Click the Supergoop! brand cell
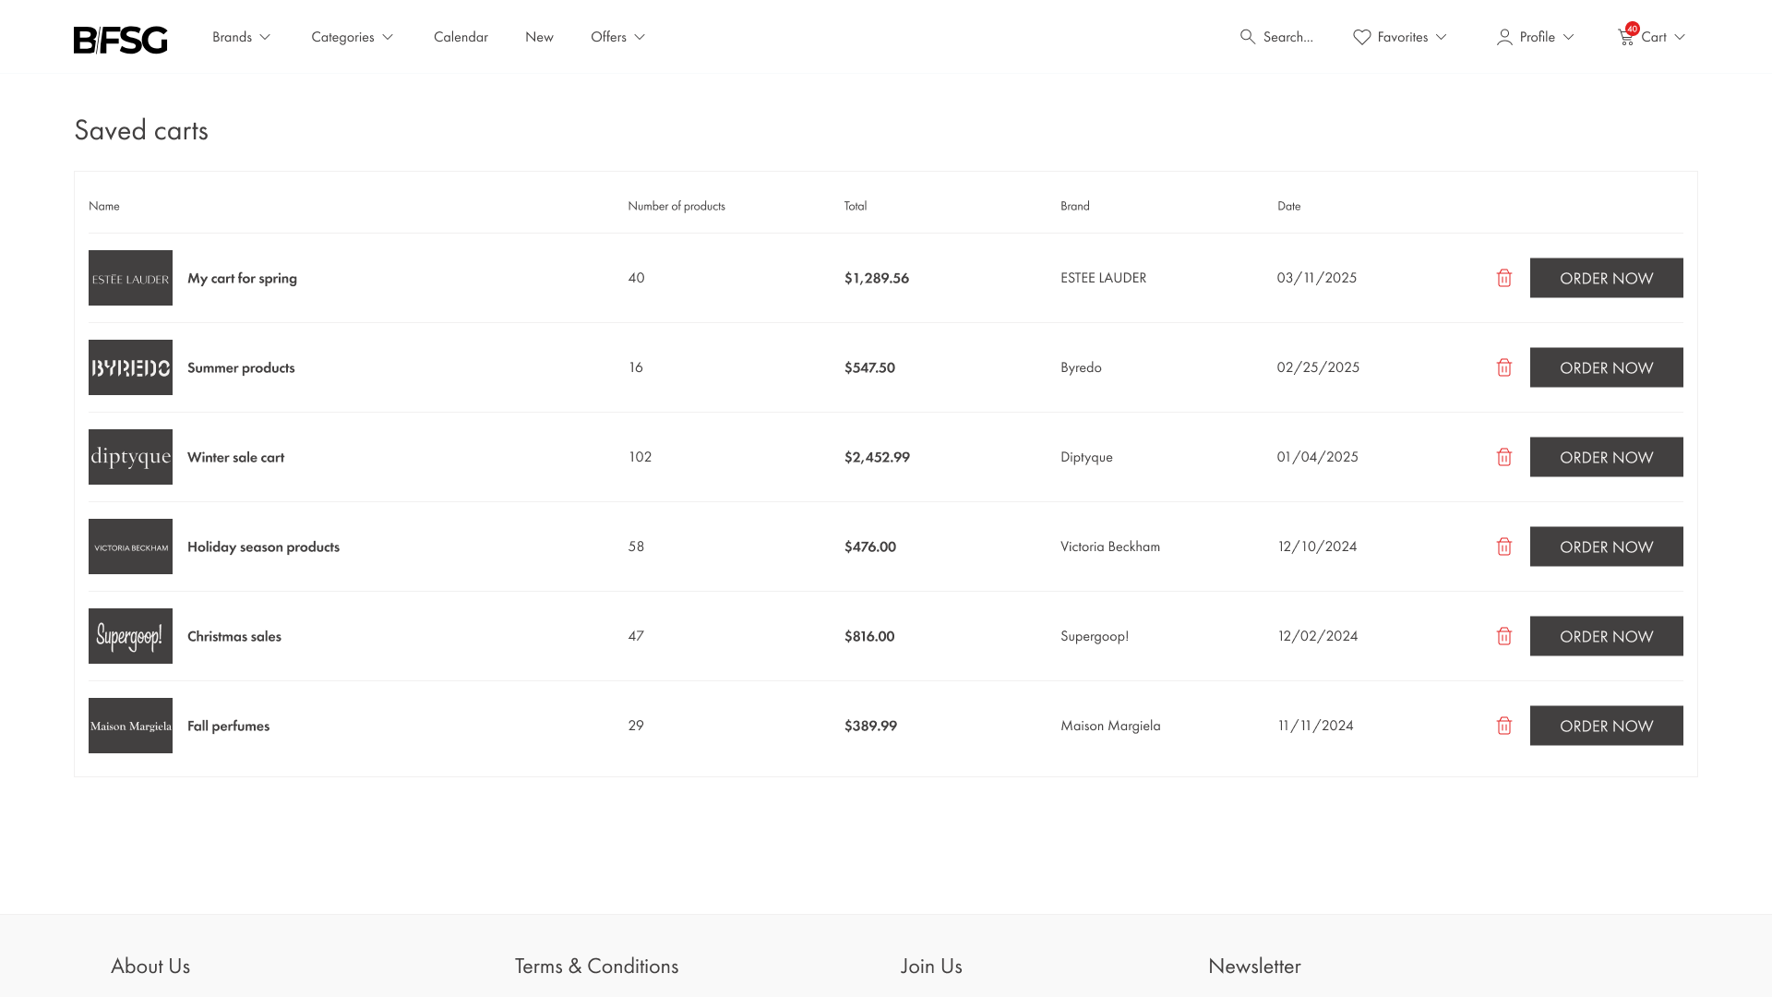The height and width of the screenshot is (997, 1772). pos(1095,636)
